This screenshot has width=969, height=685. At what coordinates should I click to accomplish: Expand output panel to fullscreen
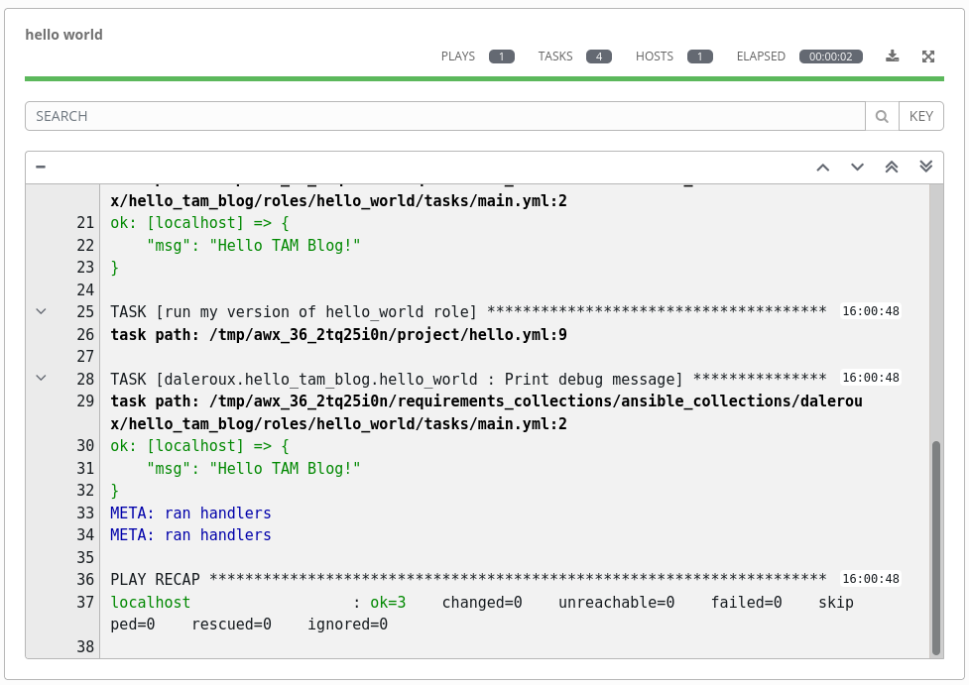point(928,57)
